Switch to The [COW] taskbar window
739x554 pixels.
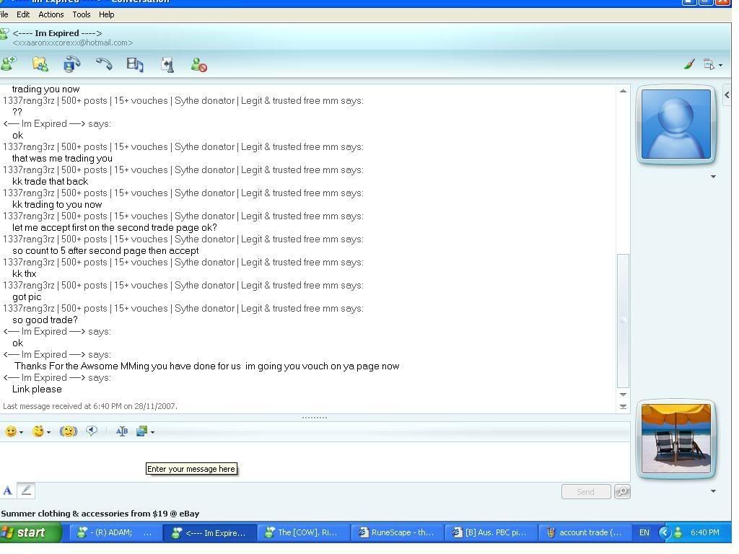[x=304, y=533]
